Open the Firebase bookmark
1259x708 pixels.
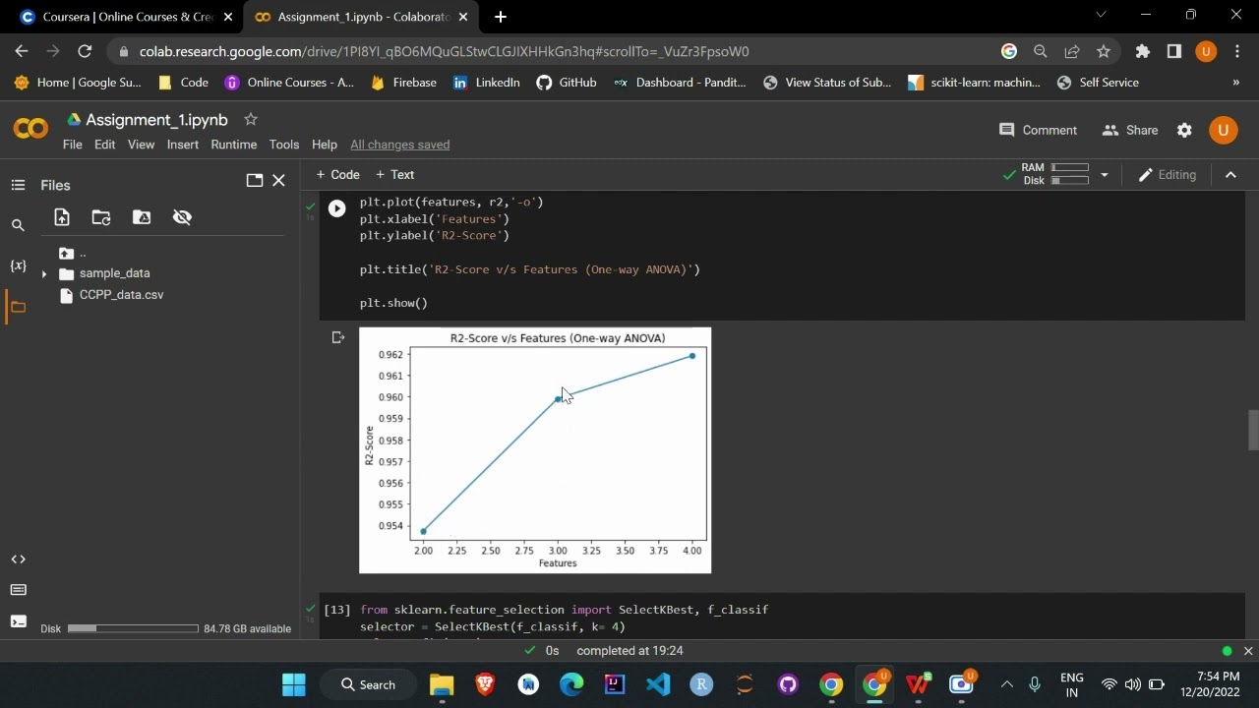pyautogui.click(x=403, y=83)
